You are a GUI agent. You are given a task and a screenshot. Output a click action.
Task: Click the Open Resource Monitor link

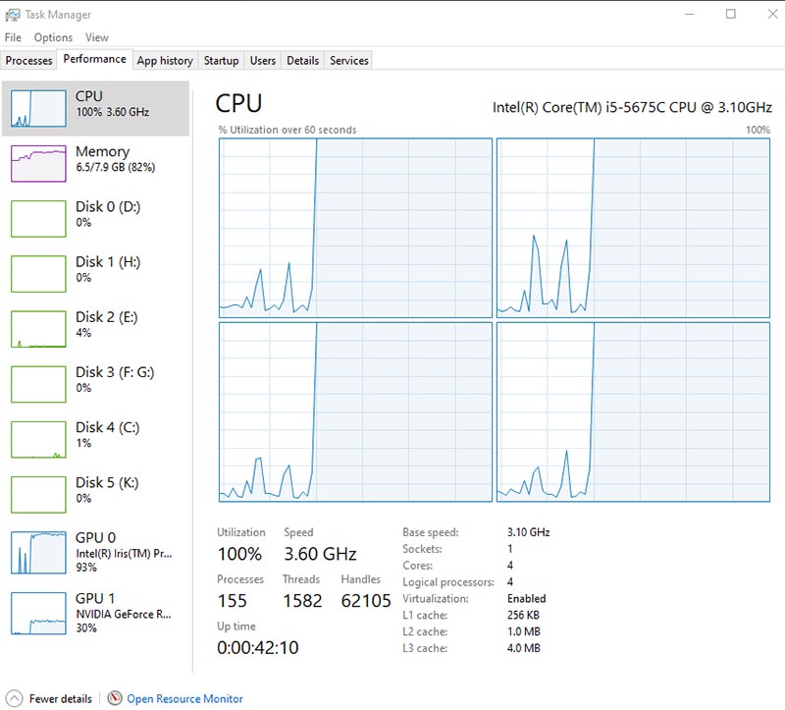(184, 698)
